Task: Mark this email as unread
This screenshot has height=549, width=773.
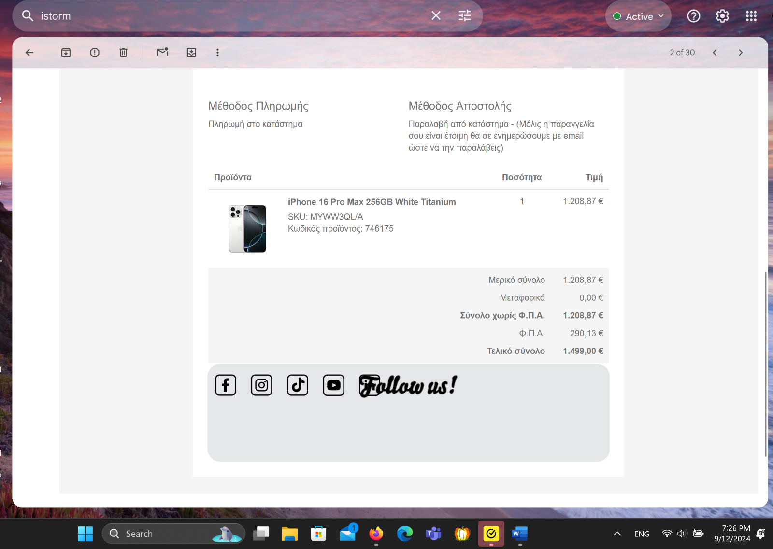Action: pyautogui.click(x=163, y=53)
